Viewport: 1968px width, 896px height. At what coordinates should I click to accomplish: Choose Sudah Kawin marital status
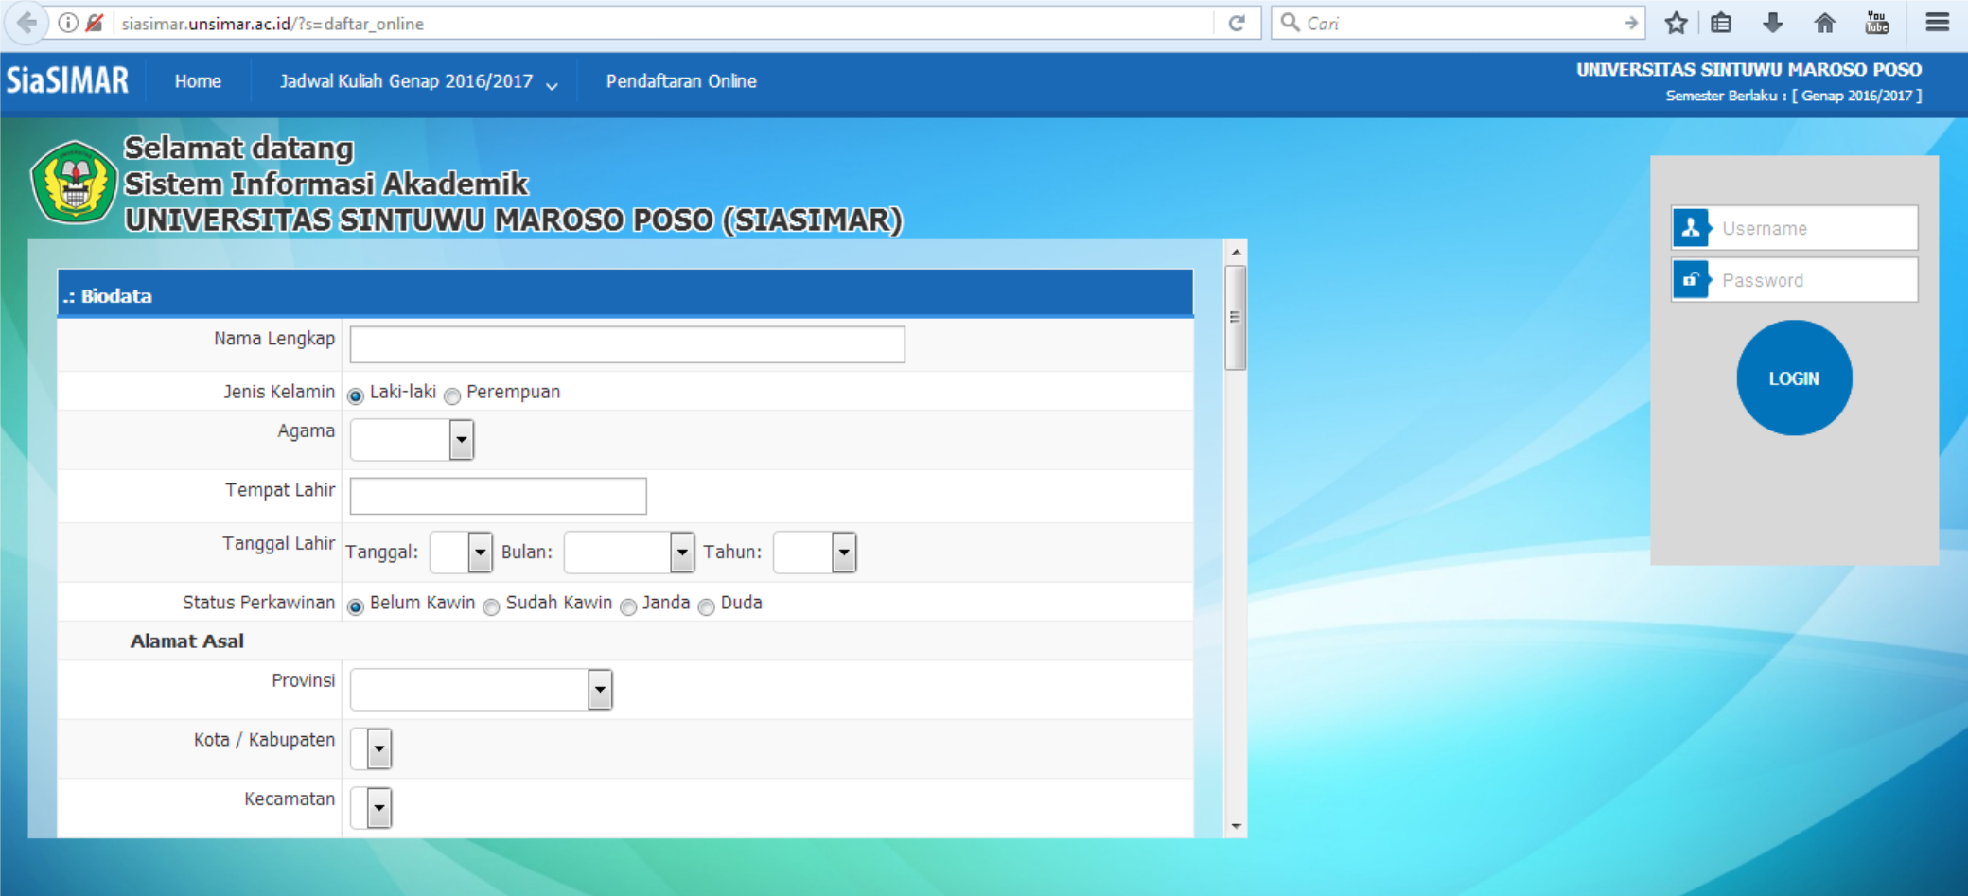coord(492,606)
